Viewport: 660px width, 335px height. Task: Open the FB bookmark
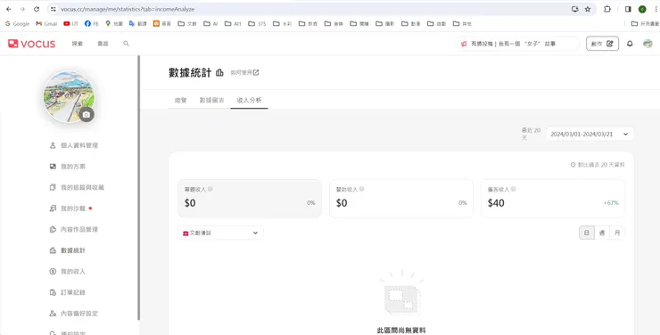[91, 24]
